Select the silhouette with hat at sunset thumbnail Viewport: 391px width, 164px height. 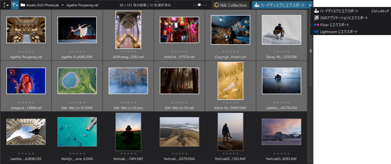pos(129,132)
